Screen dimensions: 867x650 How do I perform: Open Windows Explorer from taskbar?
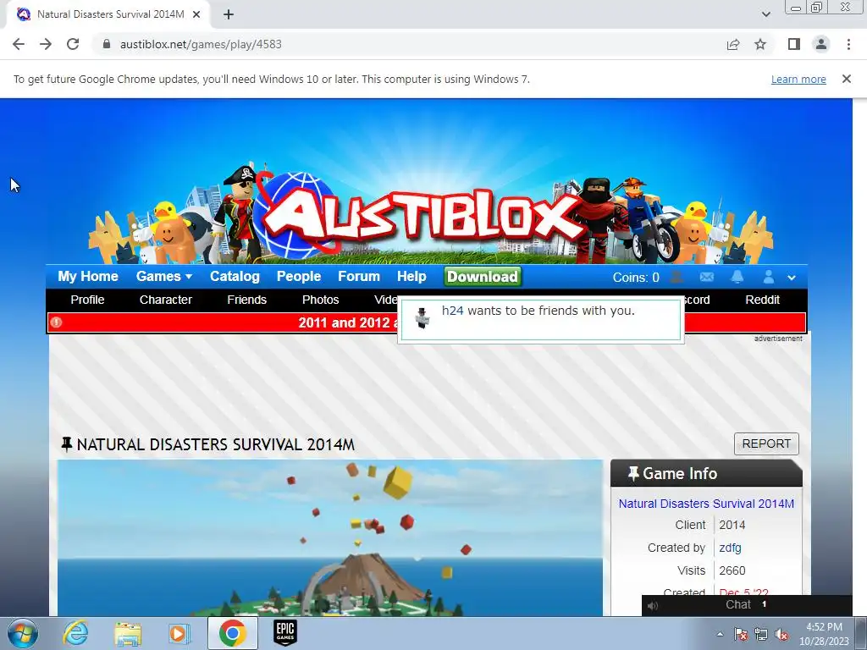click(x=128, y=633)
